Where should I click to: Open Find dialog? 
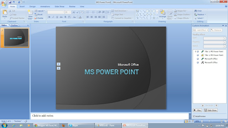click(x=198, y=11)
